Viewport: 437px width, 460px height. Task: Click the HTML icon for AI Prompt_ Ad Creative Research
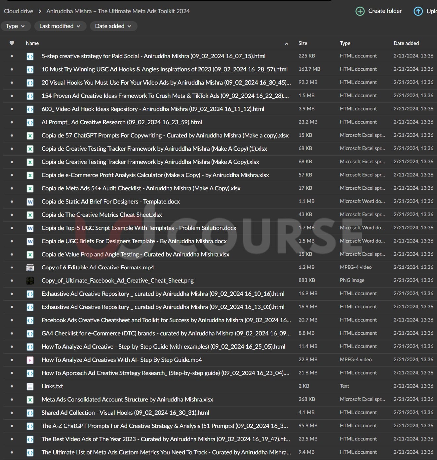click(x=30, y=122)
